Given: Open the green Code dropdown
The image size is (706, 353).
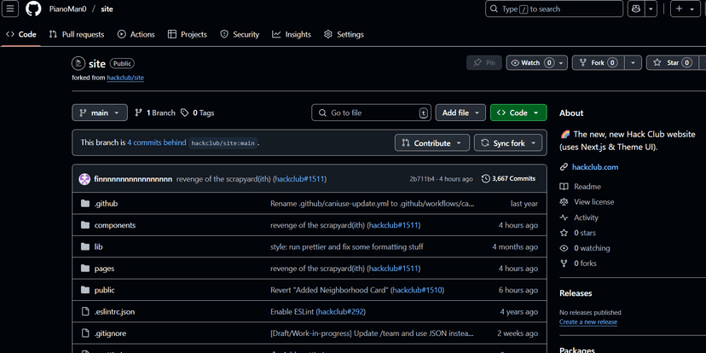Looking at the screenshot, I should tap(518, 113).
